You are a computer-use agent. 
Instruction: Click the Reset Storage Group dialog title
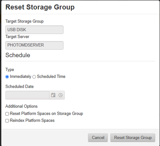pos(40,7)
